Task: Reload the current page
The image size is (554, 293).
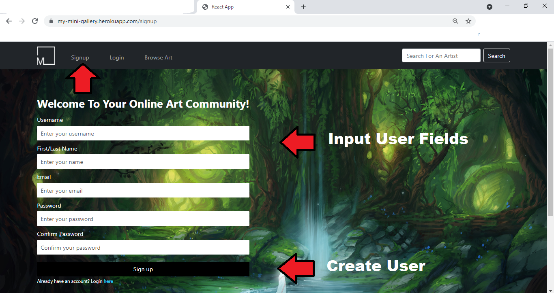Action: 35,21
